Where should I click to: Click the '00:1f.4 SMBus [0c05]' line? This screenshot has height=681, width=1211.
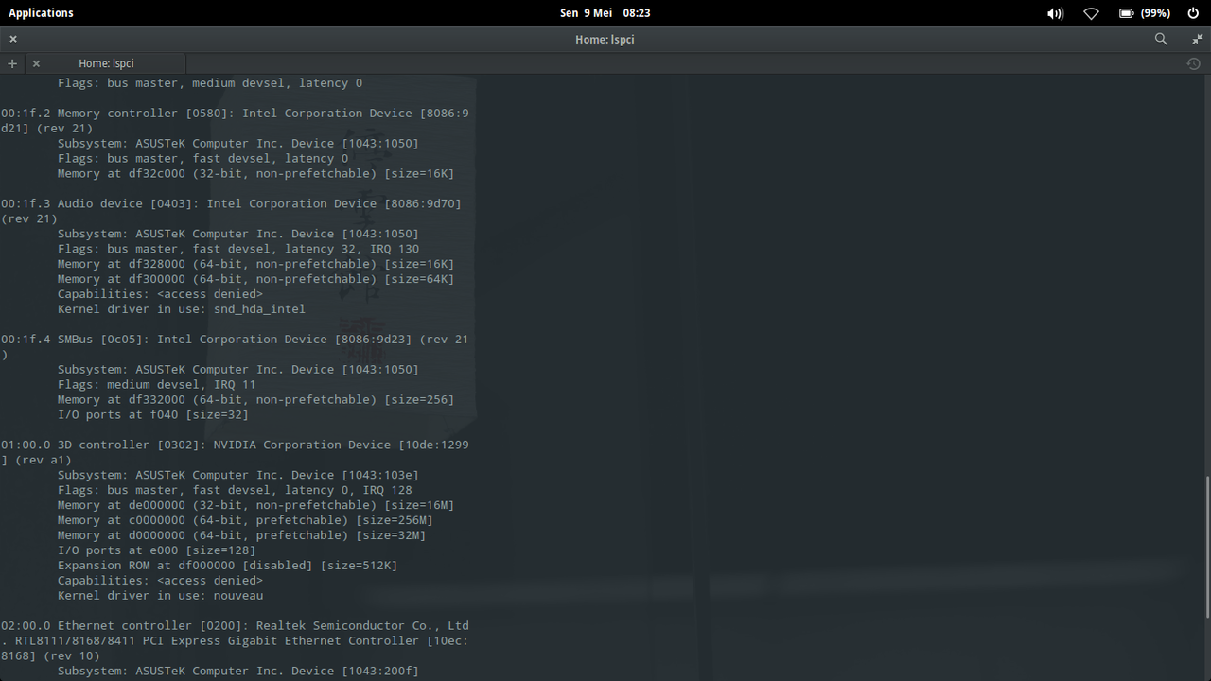235,340
